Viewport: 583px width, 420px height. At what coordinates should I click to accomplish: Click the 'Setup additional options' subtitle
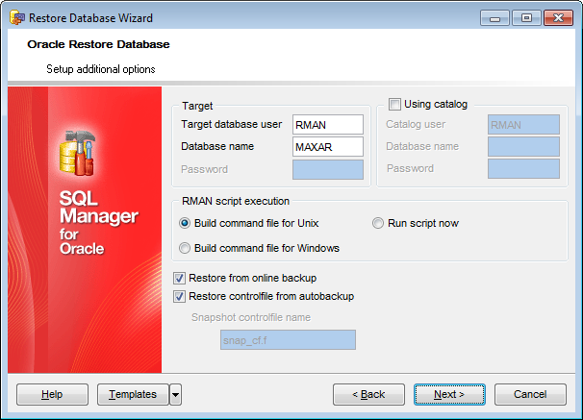click(101, 69)
